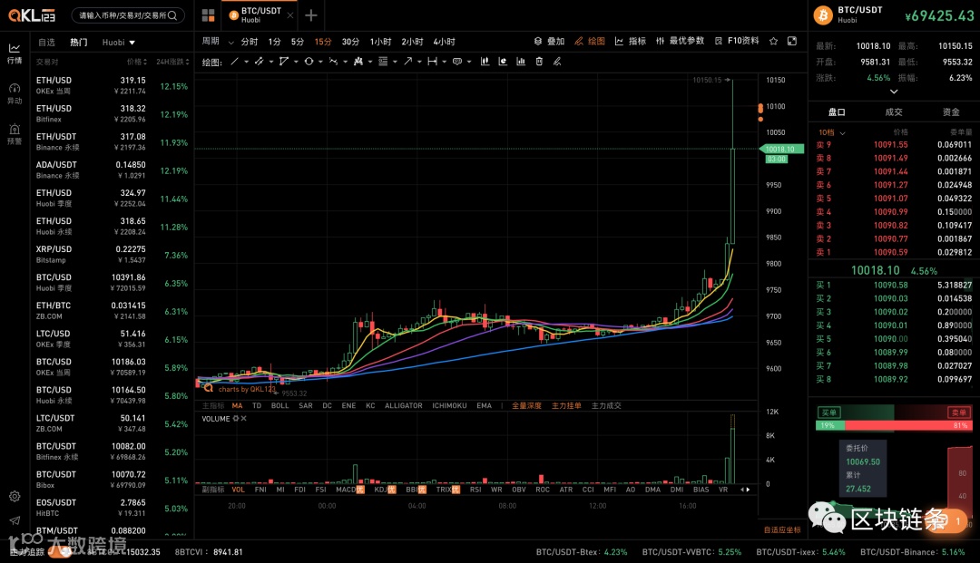Toggle fullscreen chart icon
Screen dimensions: 980x563
792,41
